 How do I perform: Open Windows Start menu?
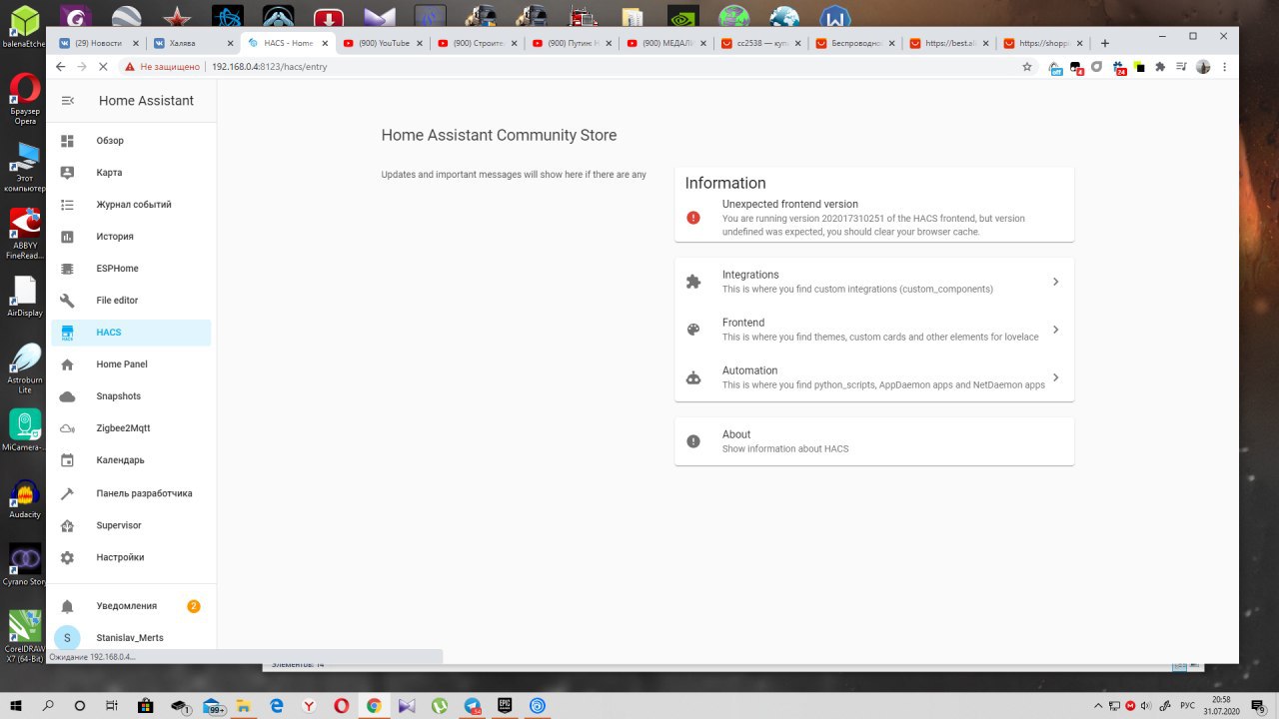coord(17,705)
